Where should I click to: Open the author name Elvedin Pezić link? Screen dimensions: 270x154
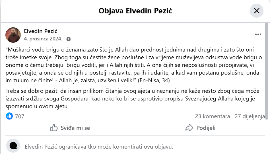pyautogui.click(x=41, y=31)
